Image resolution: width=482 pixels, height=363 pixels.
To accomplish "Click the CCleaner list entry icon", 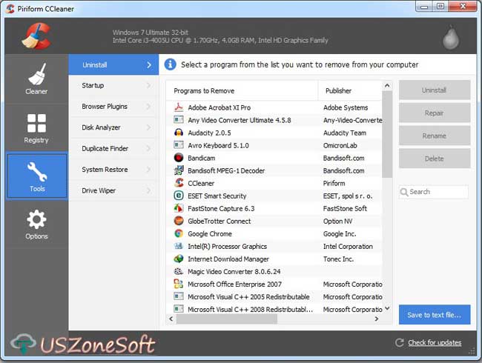I will (x=179, y=183).
